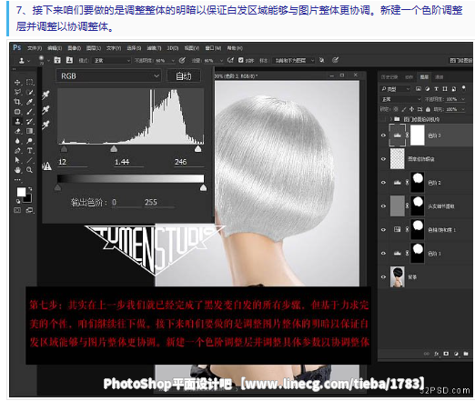Open the layer opacity 100% dropdown
Screen dimensions: 475x401
click(463, 99)
